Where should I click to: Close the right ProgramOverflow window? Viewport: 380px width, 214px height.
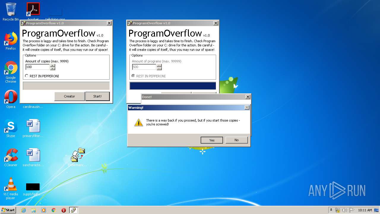pos(216,23)
